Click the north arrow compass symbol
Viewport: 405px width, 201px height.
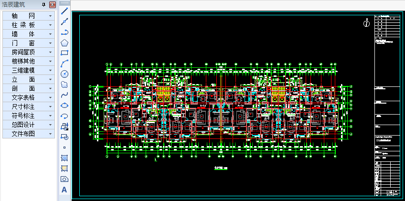tap(366, 23)
